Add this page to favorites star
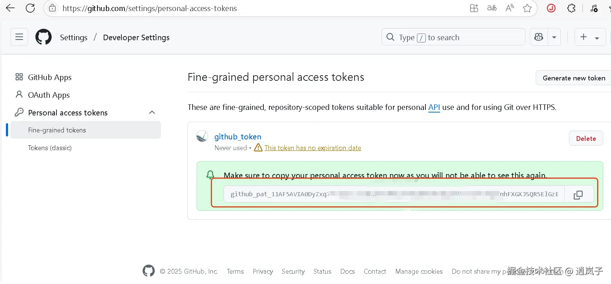Image resolution: width=611 pixels, height=284 pixels. click(527, 8)
